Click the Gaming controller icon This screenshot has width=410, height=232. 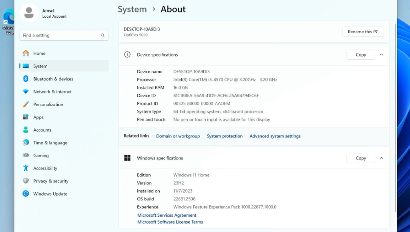tap(26, 155)
